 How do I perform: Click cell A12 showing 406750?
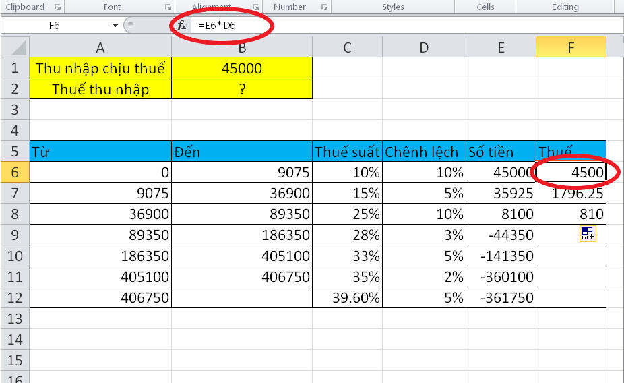100,297
